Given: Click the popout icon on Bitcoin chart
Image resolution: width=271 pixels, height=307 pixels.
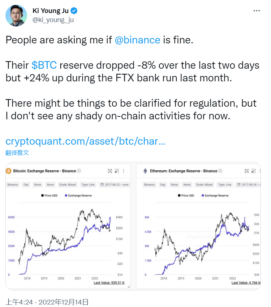Looking at the screenshot, I should (117, 171).
